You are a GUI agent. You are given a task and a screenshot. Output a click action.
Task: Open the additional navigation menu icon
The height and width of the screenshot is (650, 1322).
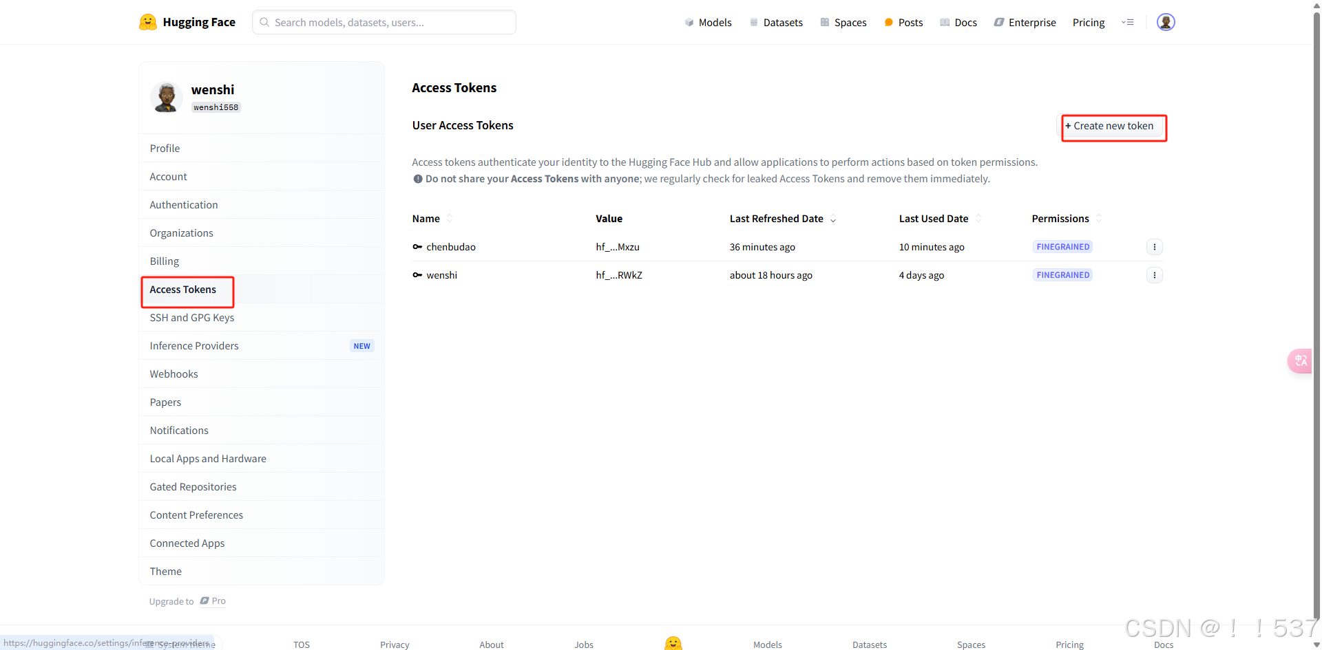tap(1128, 22)
